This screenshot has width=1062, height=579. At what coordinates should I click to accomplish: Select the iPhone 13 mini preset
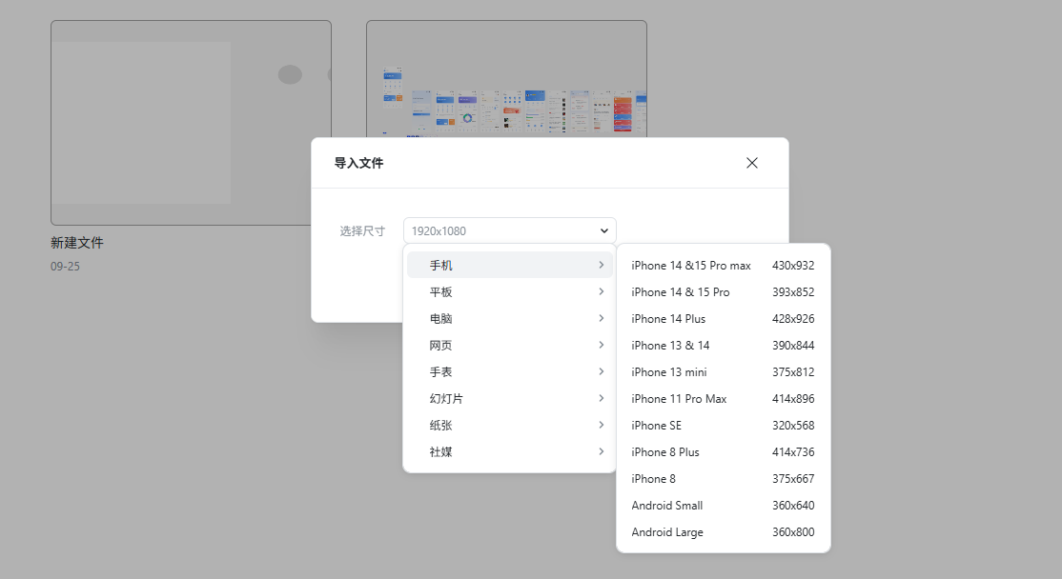point(721,371)
